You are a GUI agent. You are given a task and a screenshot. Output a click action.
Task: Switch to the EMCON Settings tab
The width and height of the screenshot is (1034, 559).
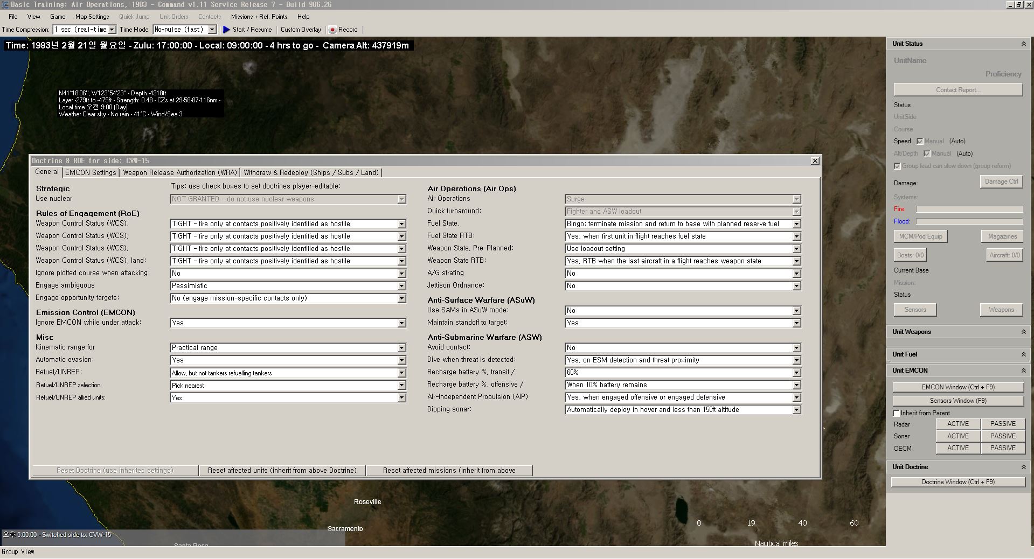[x=91, y=172]
